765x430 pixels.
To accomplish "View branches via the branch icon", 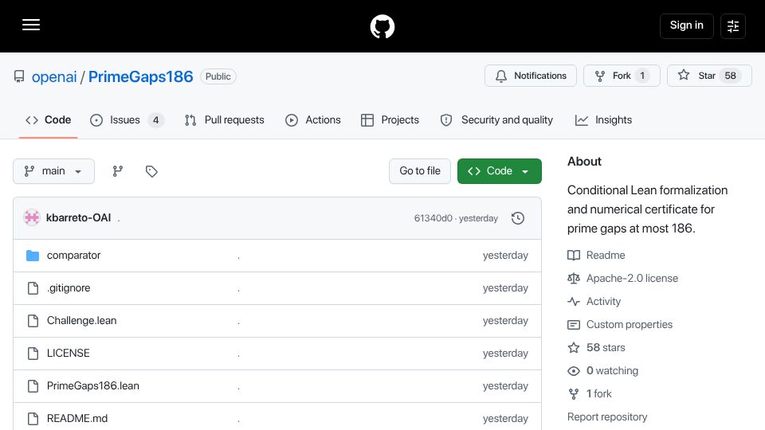I will [118, 171].
